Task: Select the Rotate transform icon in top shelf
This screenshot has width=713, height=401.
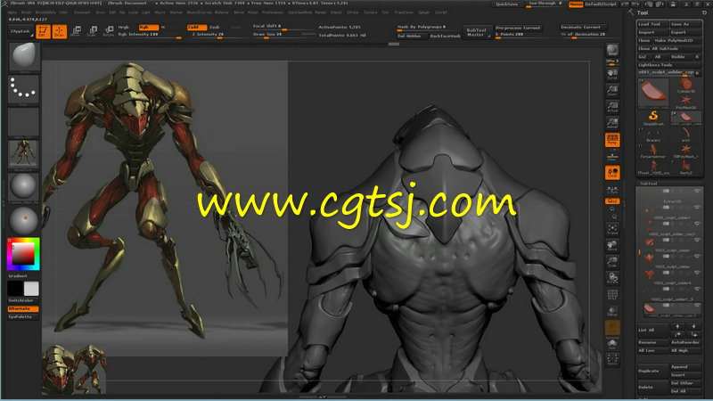Action: pos(109,31)
